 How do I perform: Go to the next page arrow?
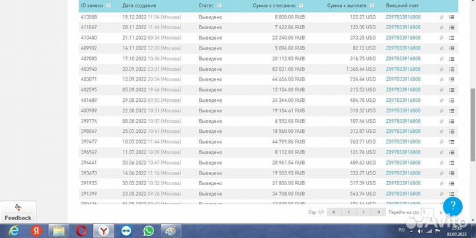click(x=364, y=212)
